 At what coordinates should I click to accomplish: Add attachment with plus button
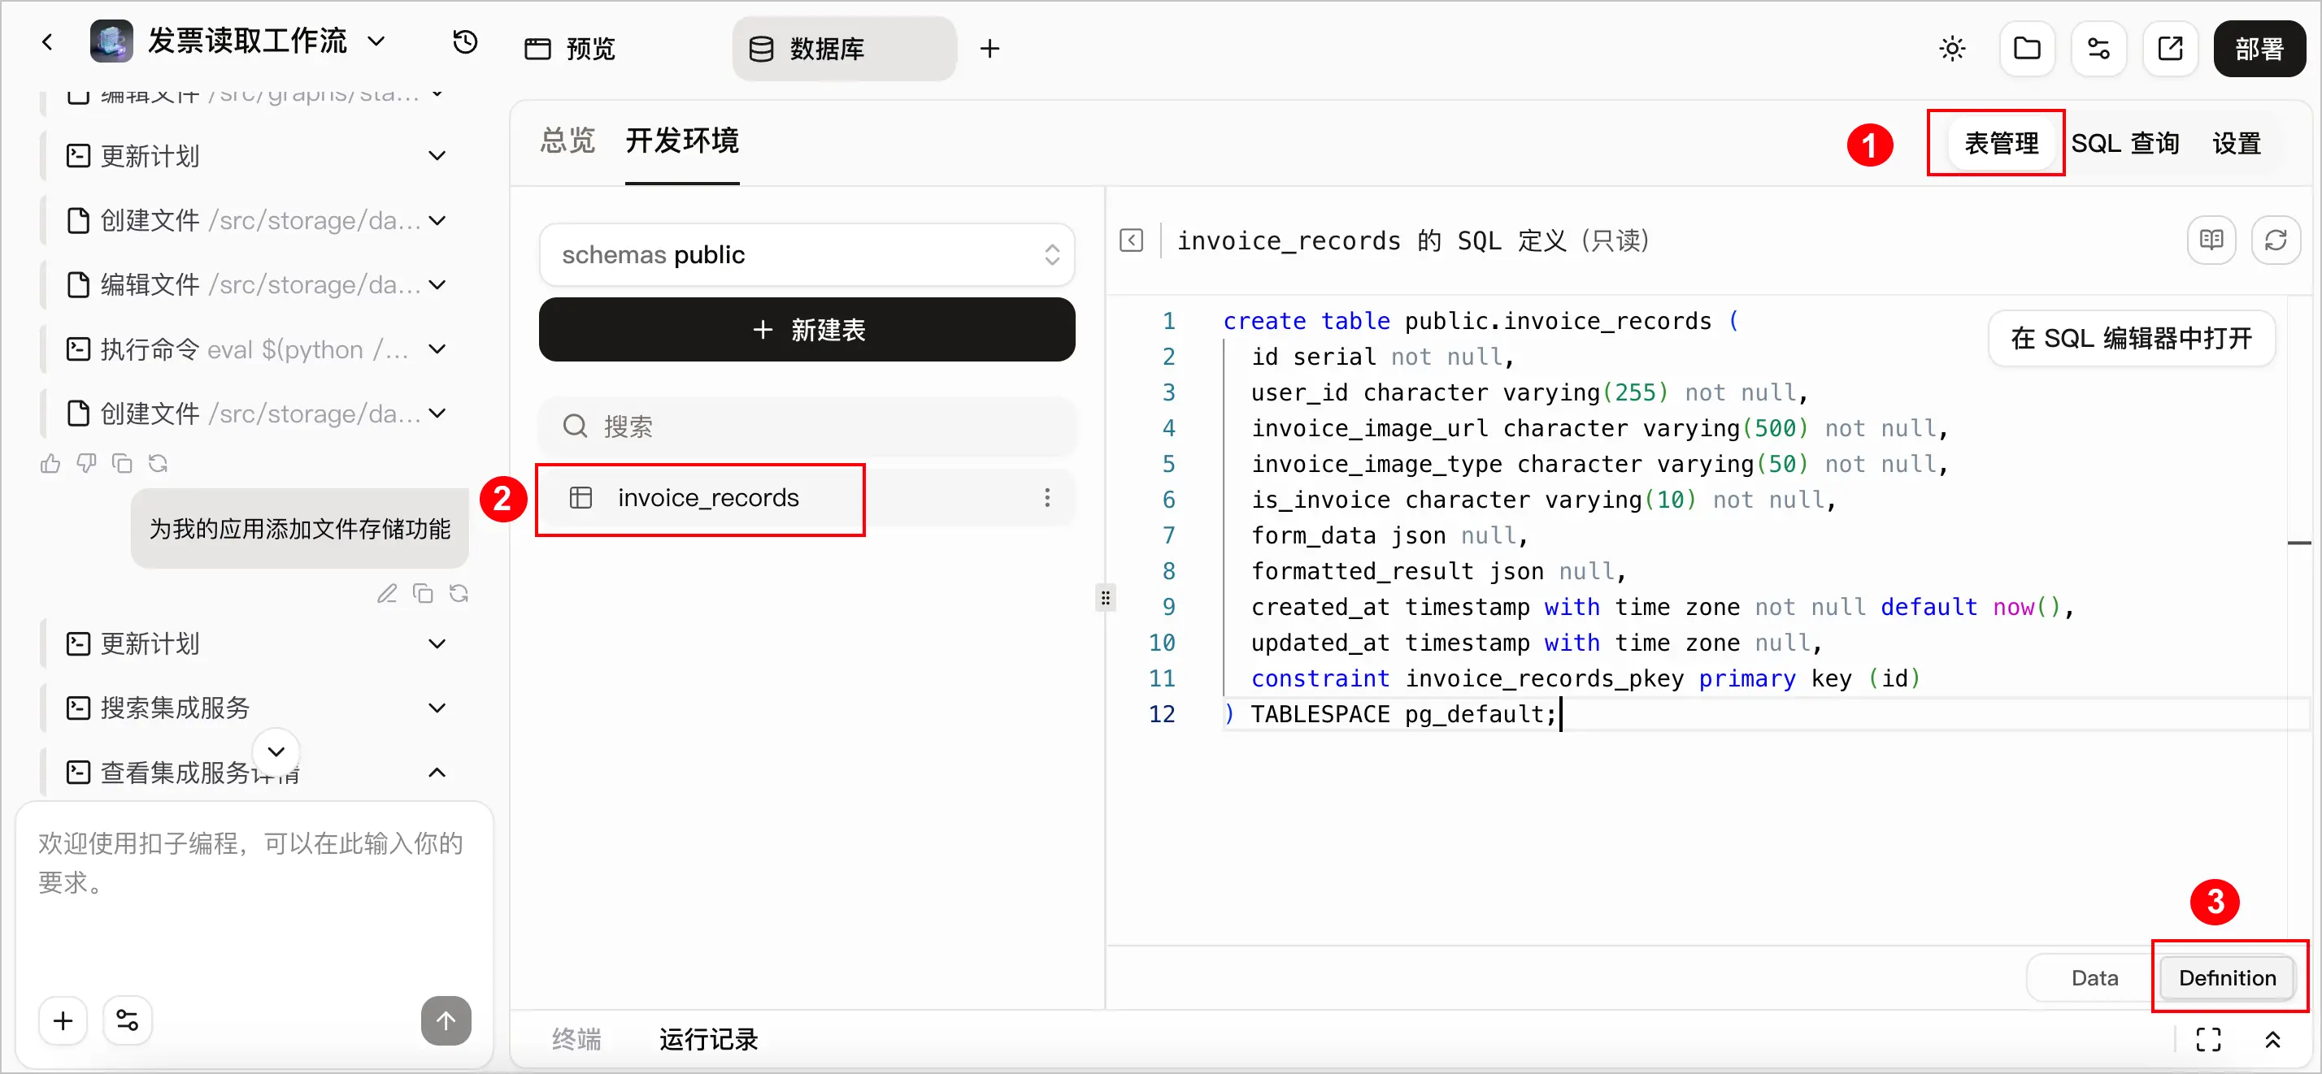point(63,1021)
